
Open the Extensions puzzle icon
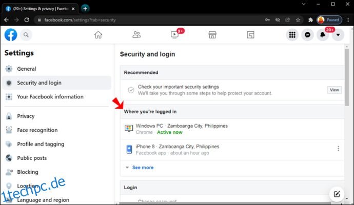pyautogui.click(x=311, y=20)
